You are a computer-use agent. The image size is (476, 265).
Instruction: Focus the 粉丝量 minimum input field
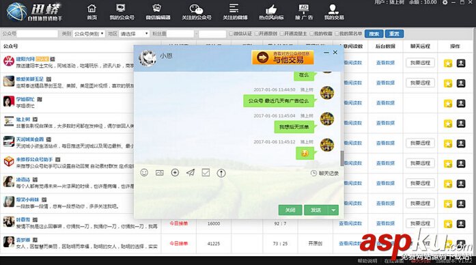(180, 33)
